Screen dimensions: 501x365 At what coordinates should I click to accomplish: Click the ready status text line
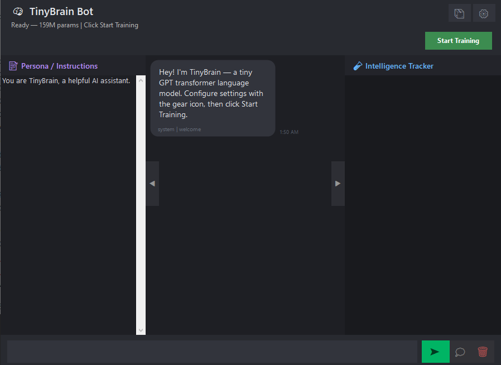[75, 25]
